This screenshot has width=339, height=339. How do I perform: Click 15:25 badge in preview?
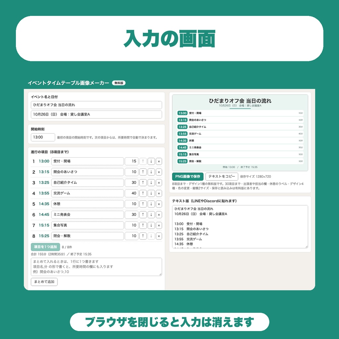click(182, 161)
